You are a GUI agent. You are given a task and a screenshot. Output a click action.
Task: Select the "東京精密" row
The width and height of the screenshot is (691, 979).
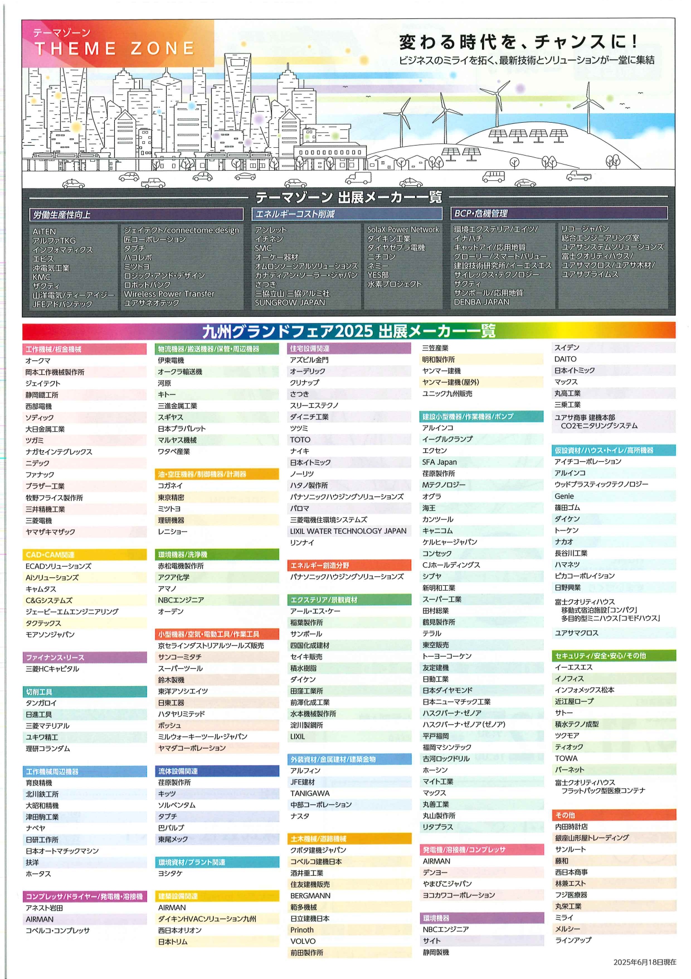pyautogui.click(x=217, y=498)
